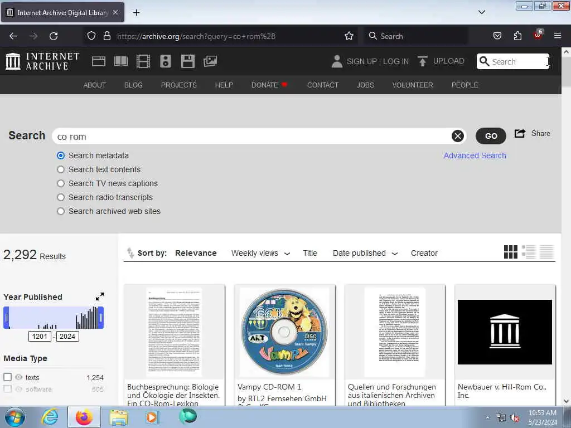Click the Share icon

click(520, 133)
